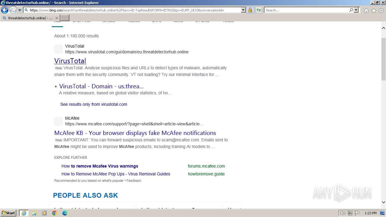386x217 pixels.
Task: Click the VirusTotal site favicon
Action: point(59,49)
